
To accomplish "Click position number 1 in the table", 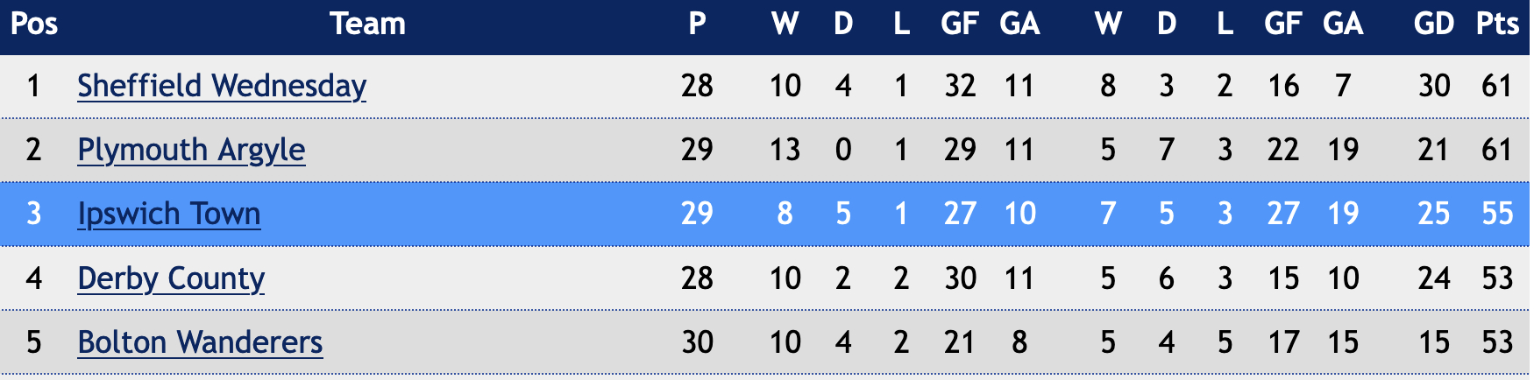I will (34, 86).
